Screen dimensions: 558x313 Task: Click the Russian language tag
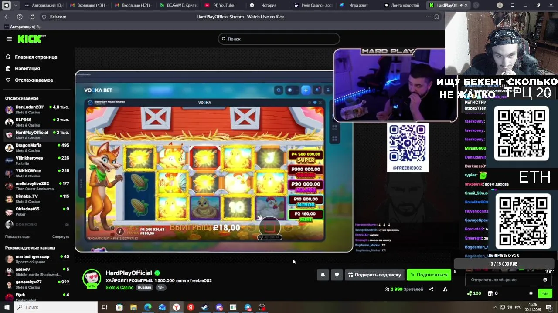(144, 287)
